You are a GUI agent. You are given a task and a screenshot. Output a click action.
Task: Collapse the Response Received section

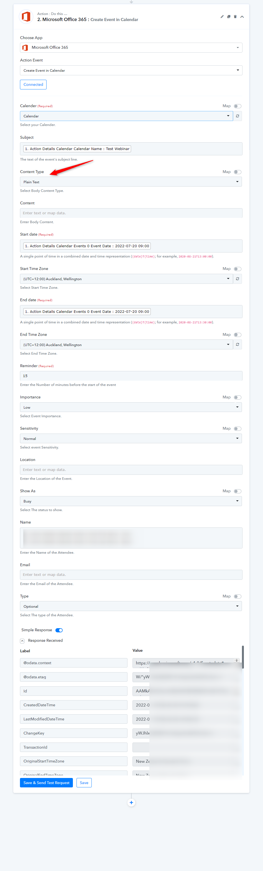click(x=22, y=641)
